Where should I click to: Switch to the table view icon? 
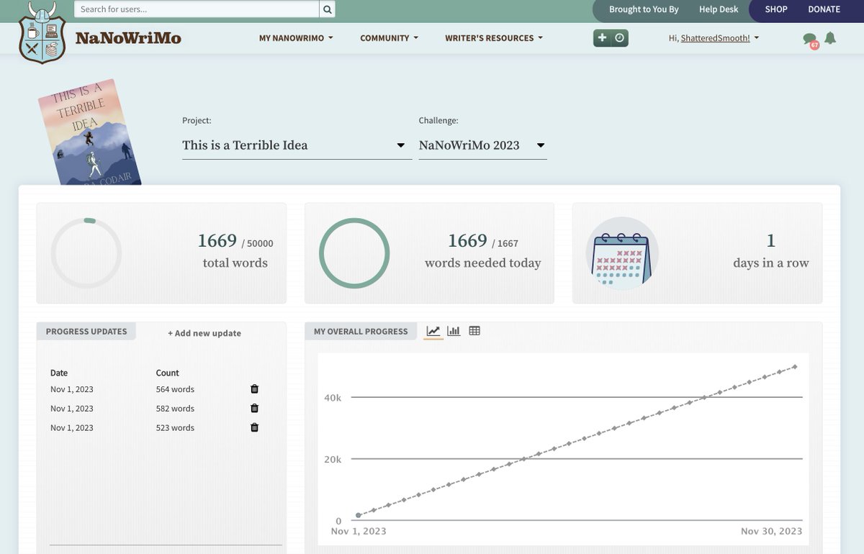point(474,331)
